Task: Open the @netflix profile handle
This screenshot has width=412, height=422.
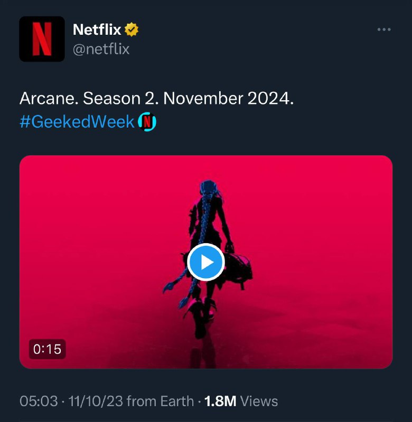Action: tap(102, 49)
